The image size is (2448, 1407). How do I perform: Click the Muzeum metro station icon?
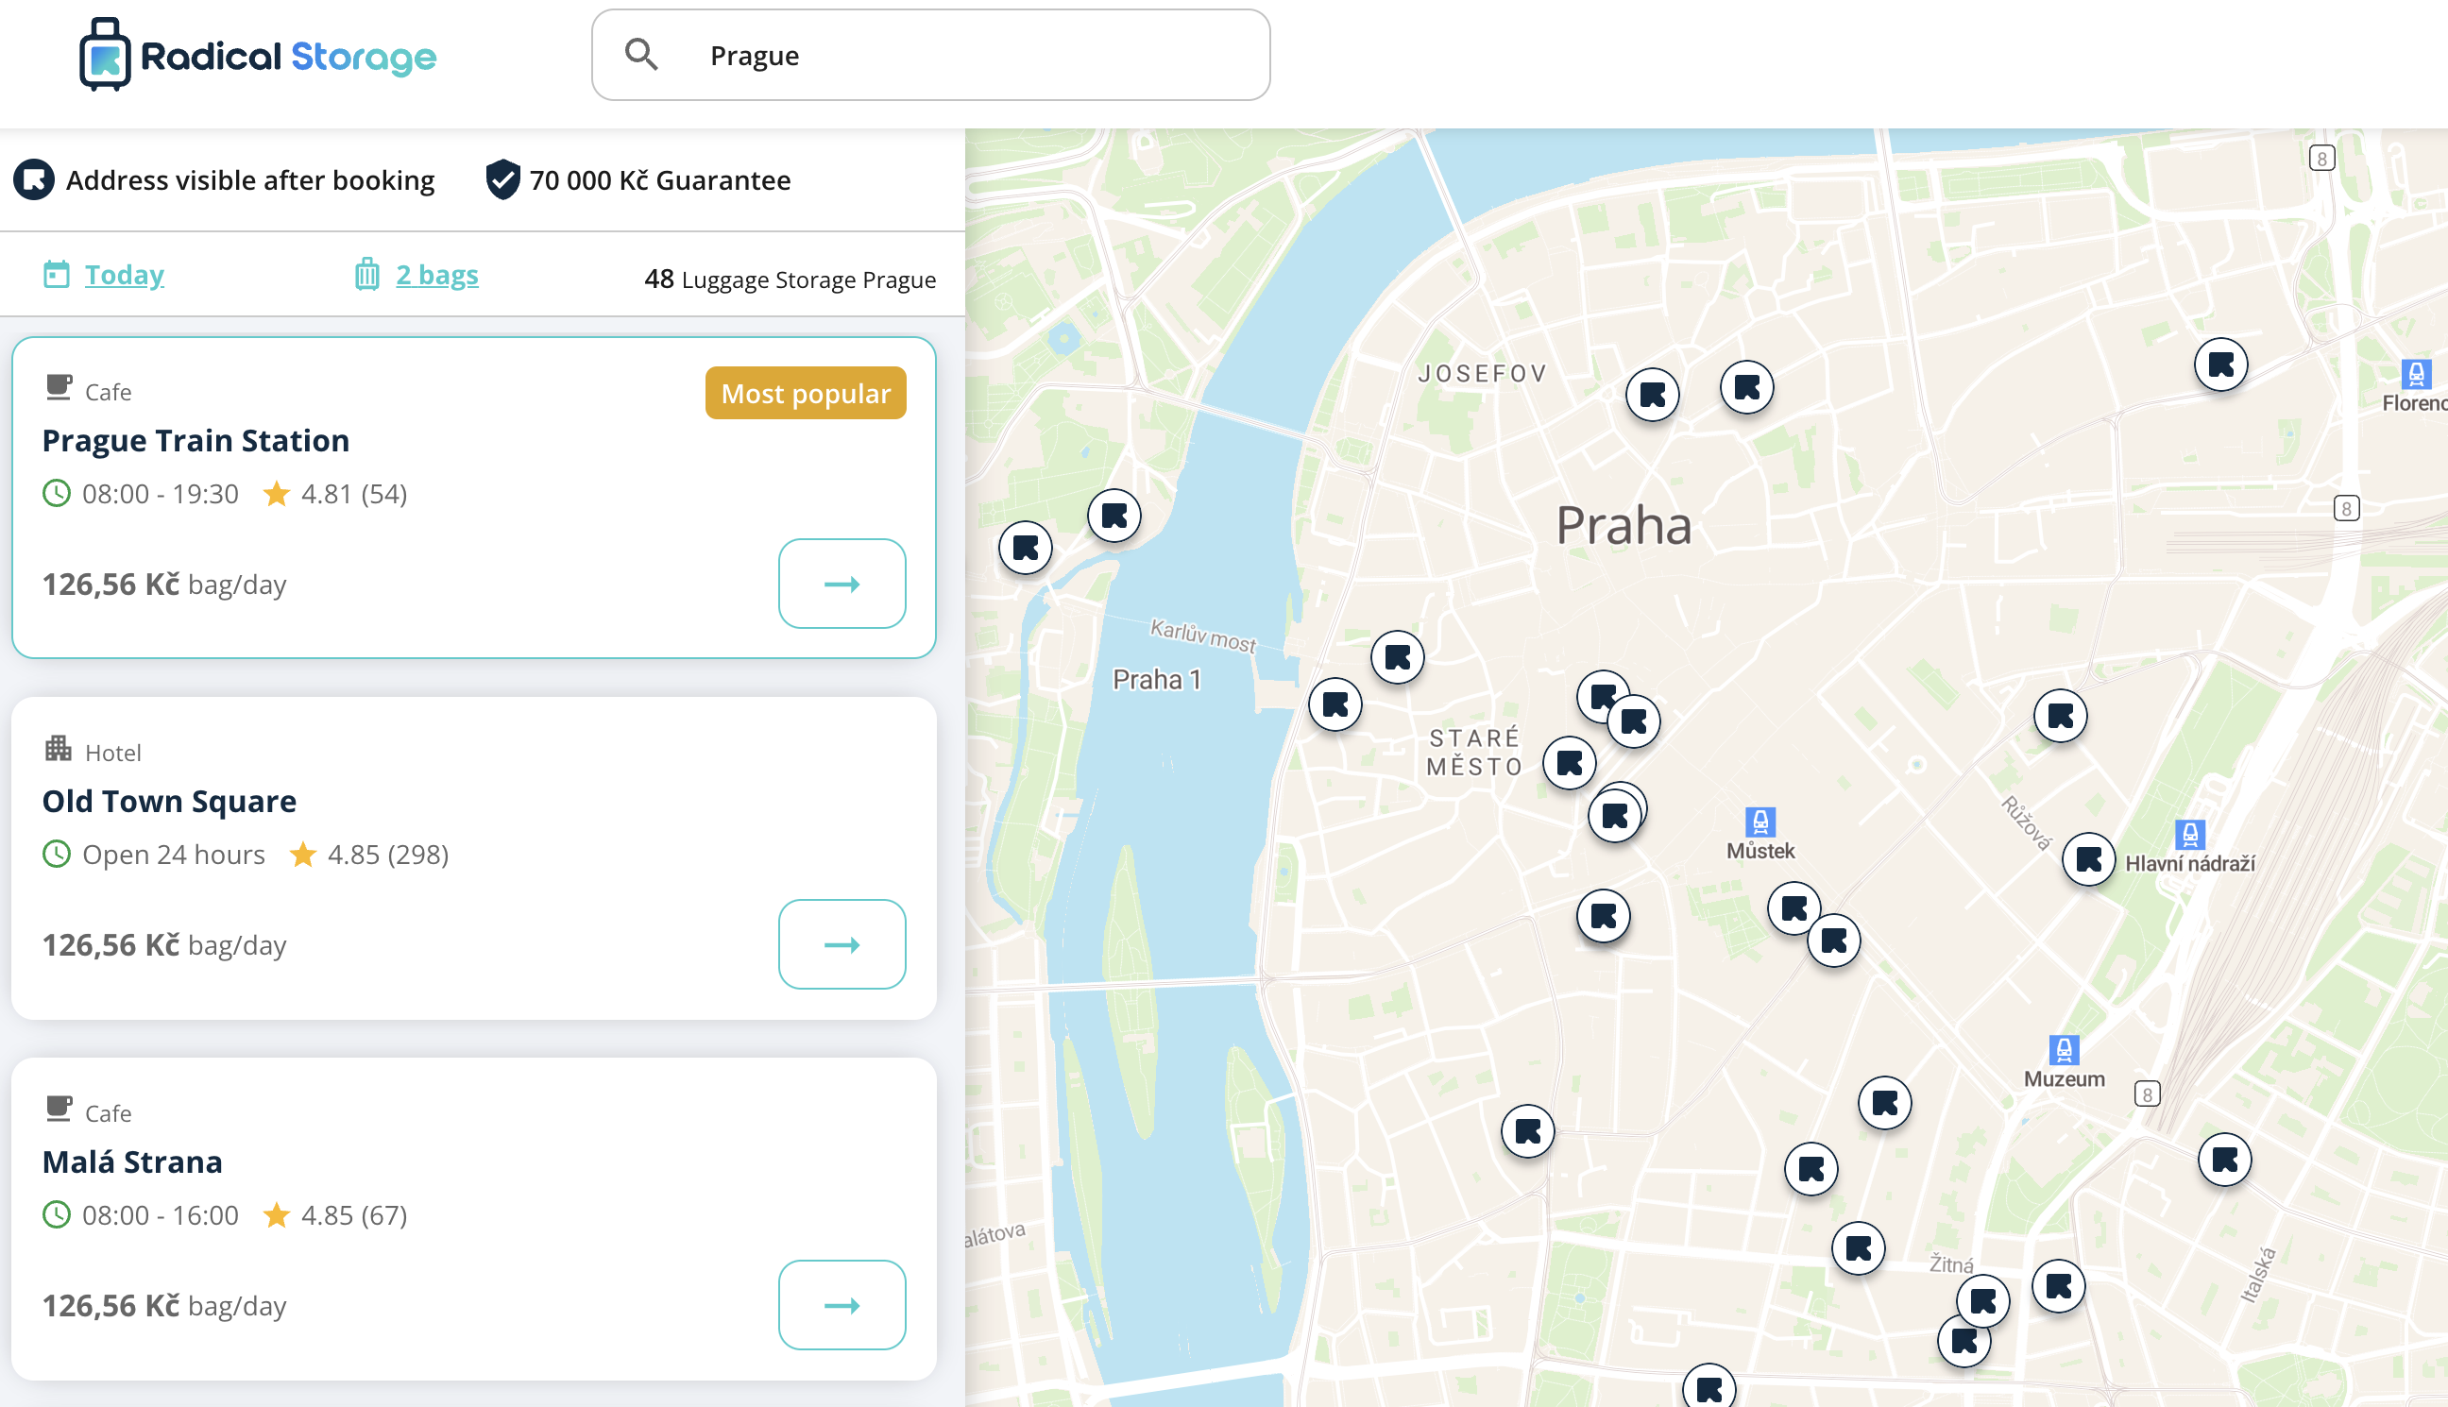pyautogui.click(x=2063, y=1049)
